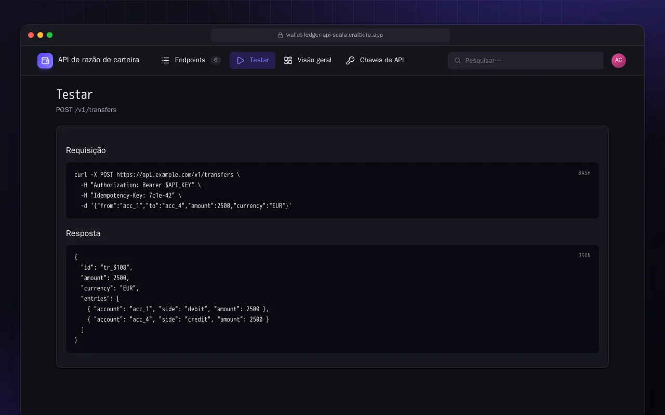Click the API de razão de carteira title
Image resolution: width=665 pixels, height=415 pixels.
(x=99, y=60)
